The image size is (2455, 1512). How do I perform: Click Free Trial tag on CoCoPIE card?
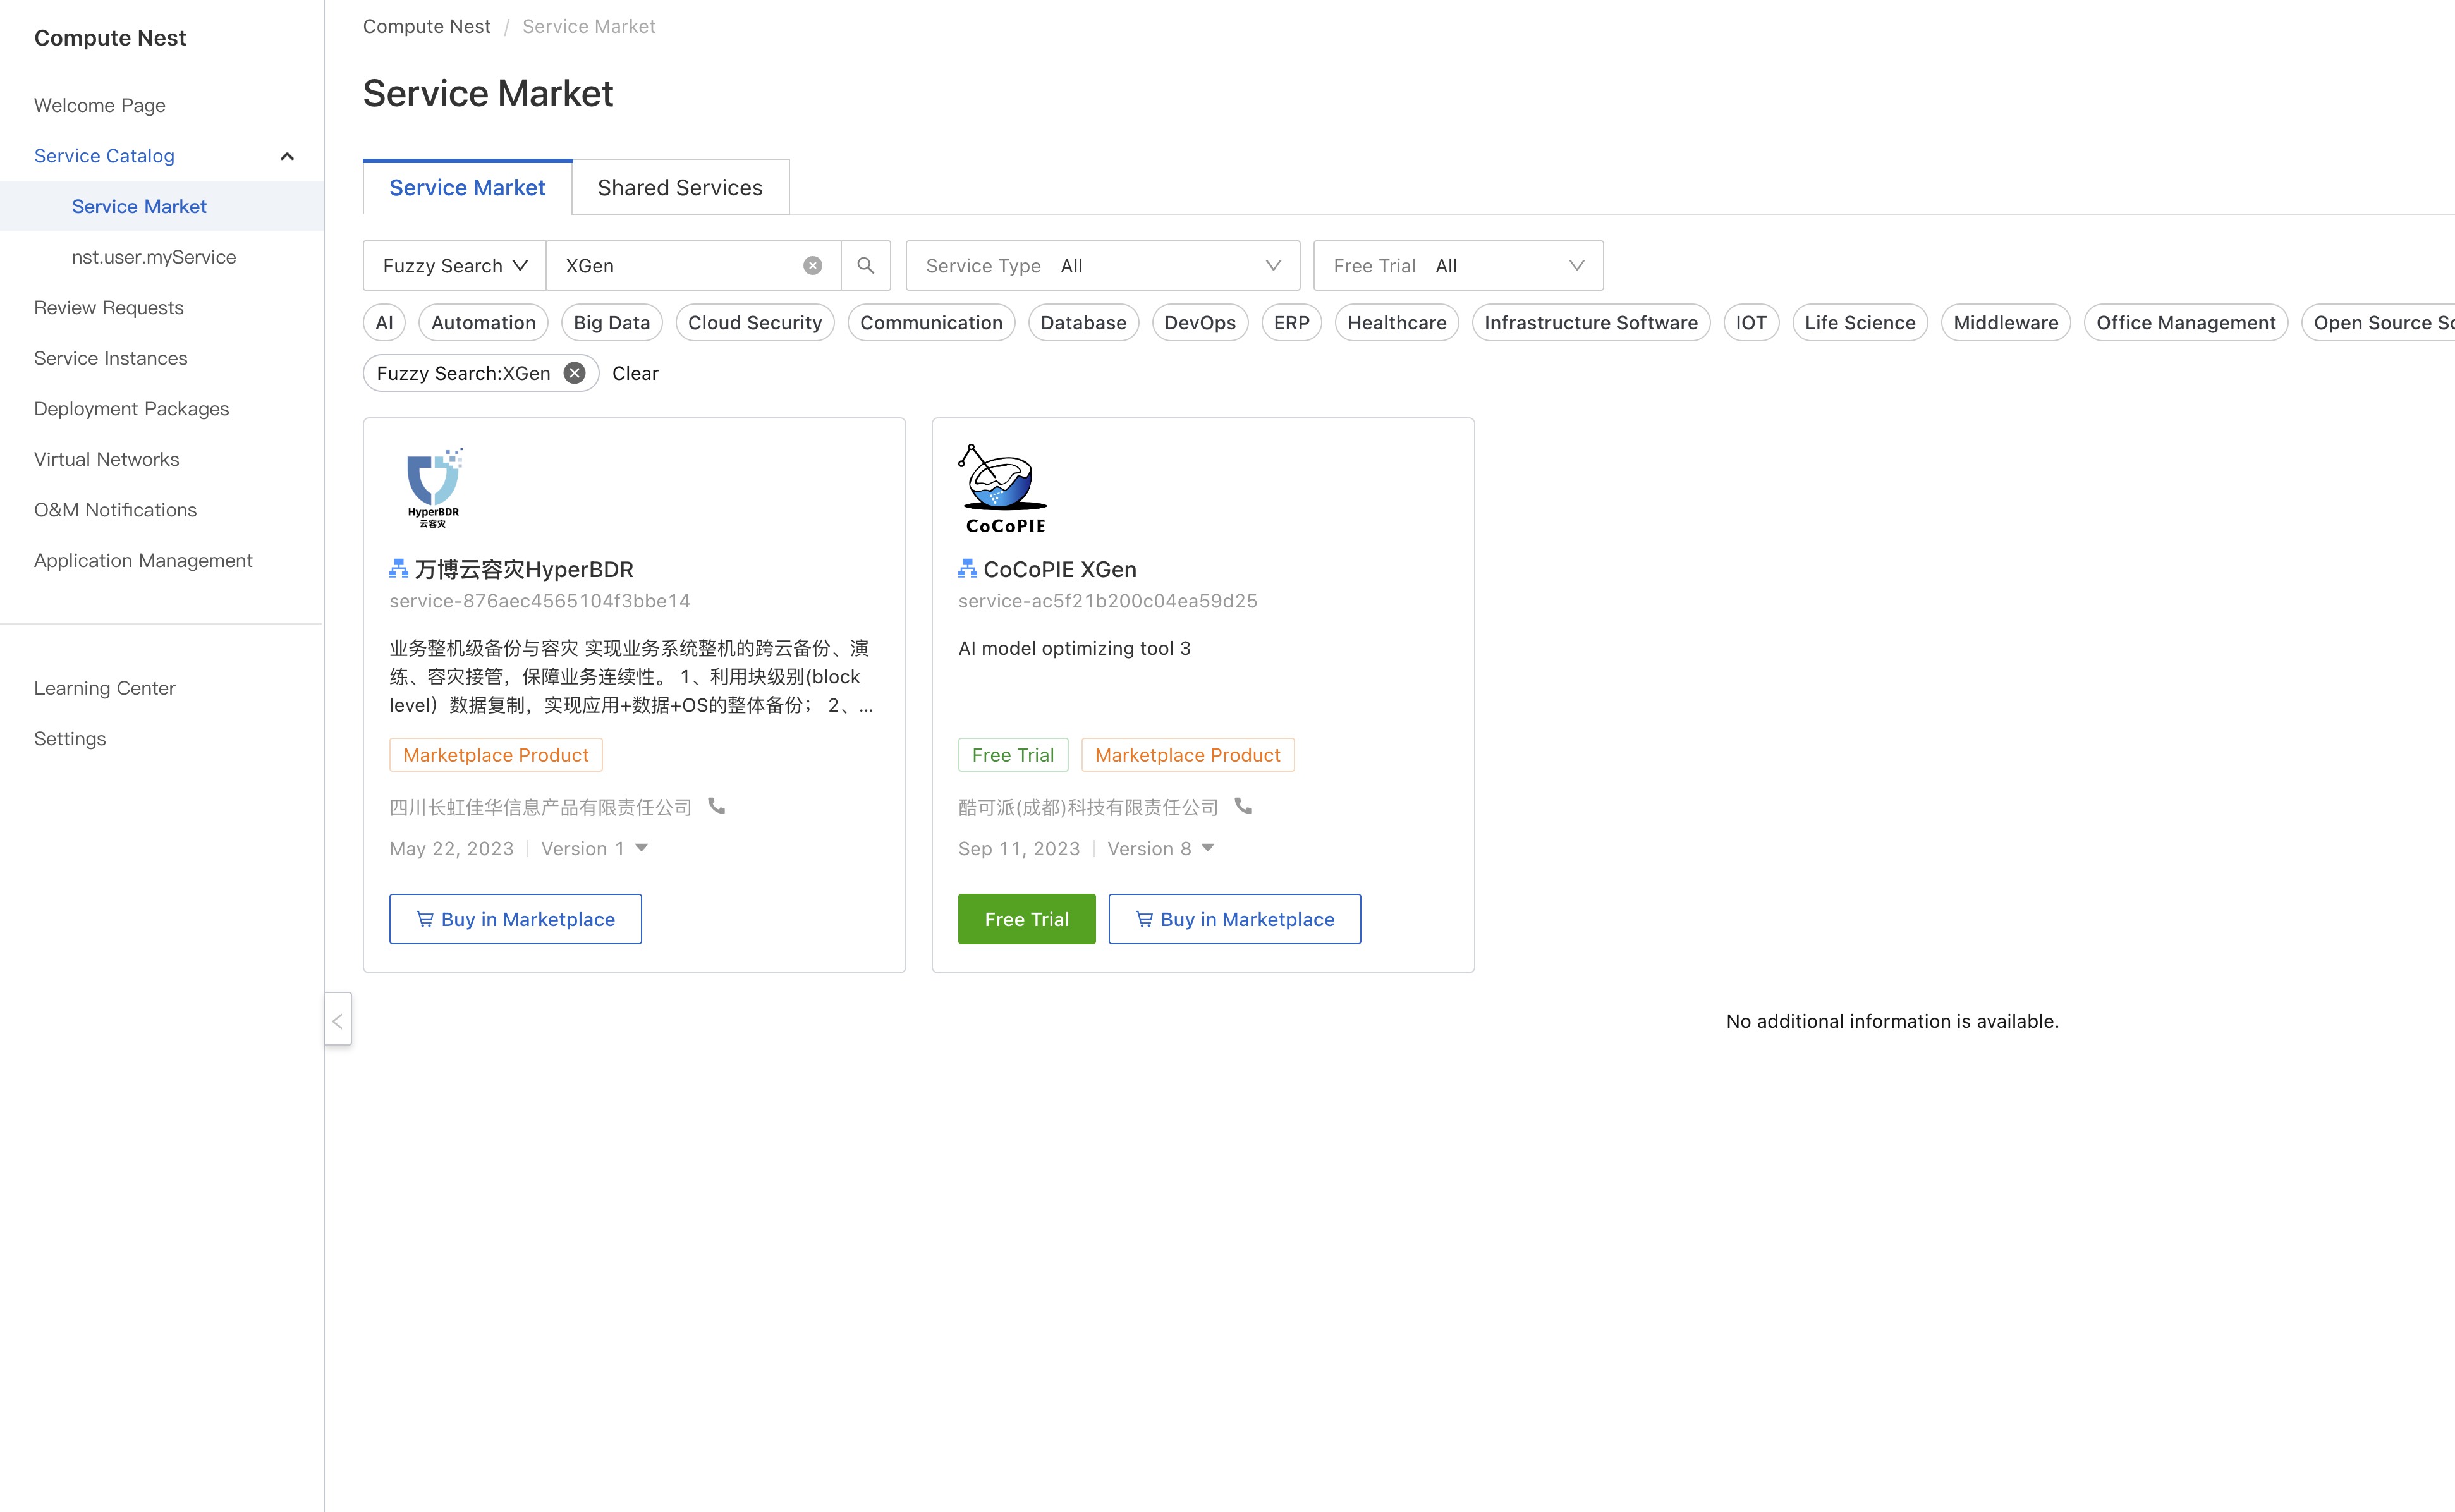1013,755
